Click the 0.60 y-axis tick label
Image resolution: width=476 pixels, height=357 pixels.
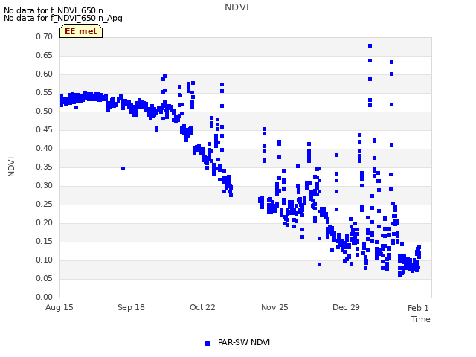click(45, 74)
